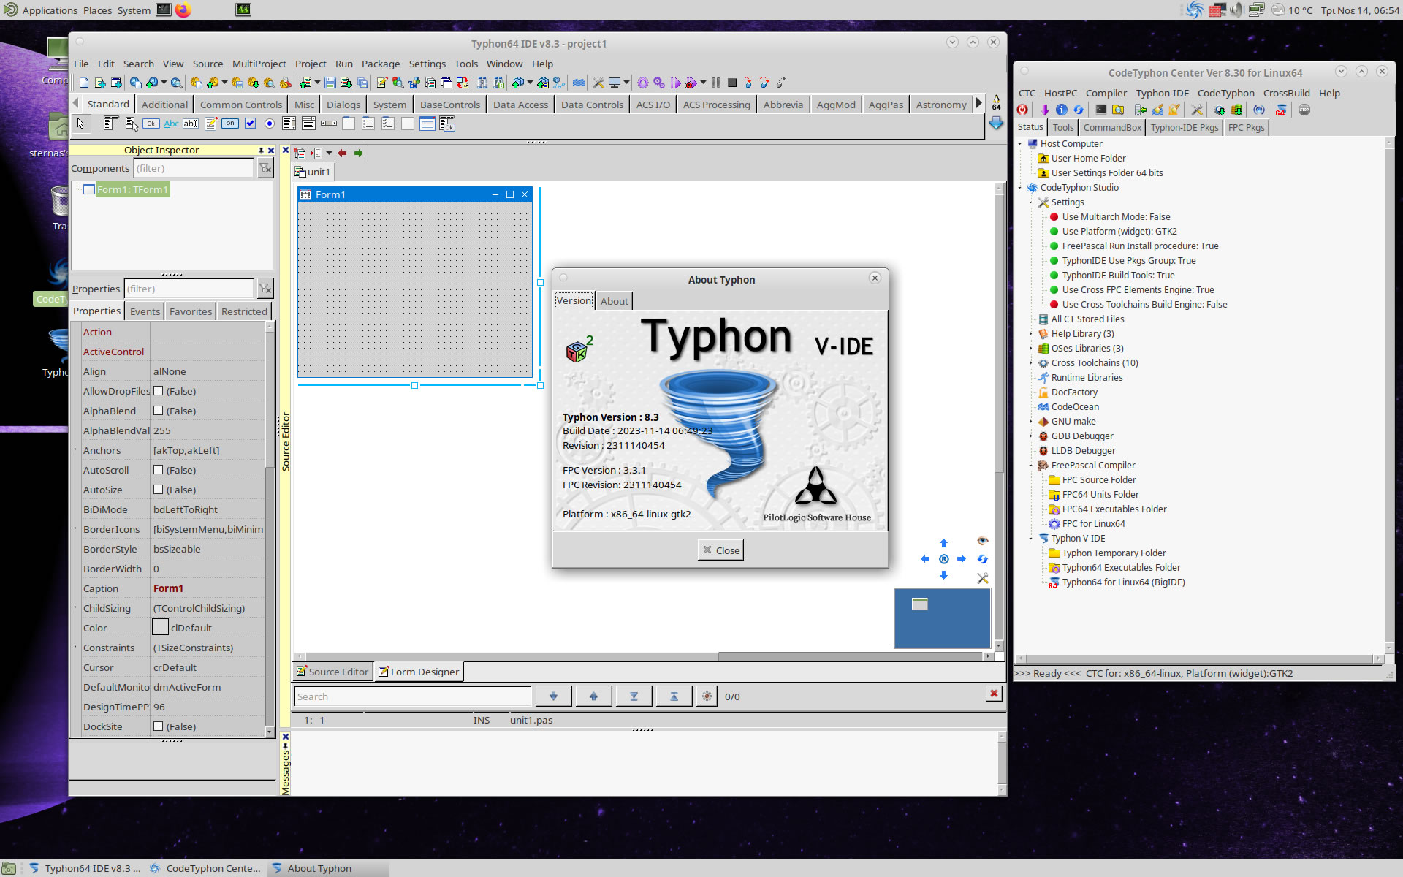Toggle the AllowDropFiles checkbox
1403x877 pixels.
(x=158, y=391)
